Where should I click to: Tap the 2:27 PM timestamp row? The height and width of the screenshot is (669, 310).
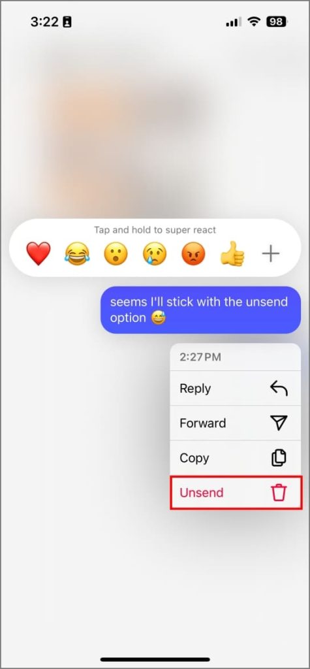pos(236,357)
